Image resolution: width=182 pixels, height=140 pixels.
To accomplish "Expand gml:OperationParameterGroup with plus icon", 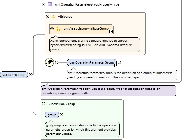I will (x=119, y=62).
